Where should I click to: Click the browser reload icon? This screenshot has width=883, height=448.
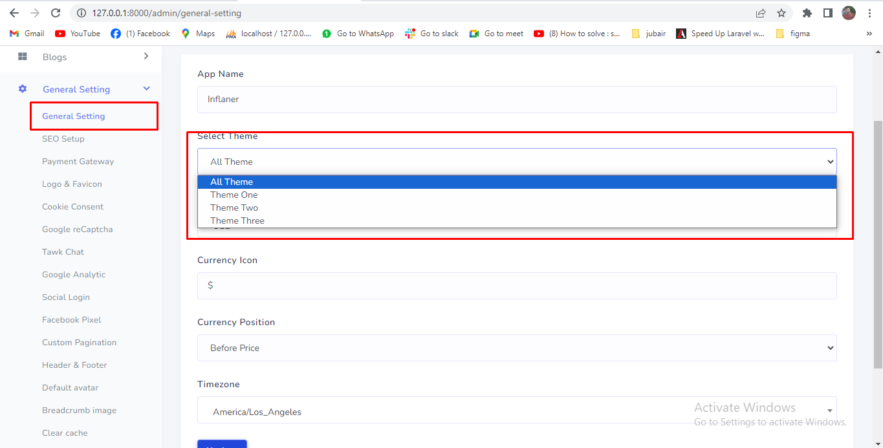pyautogui.click(x=56, y=13)
